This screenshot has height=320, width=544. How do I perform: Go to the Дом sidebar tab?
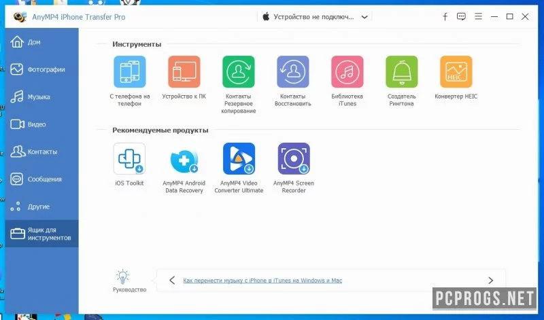(41, 42)
